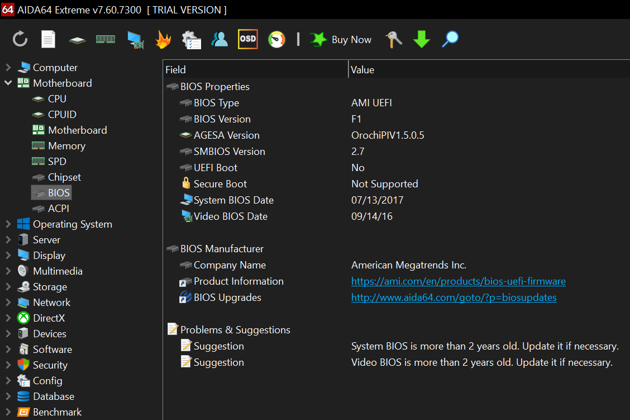Open the monitor diagnostics toolbar icon
Viewport: 630px width, 420px height.
pyautogui.click(x=135, y=40)
